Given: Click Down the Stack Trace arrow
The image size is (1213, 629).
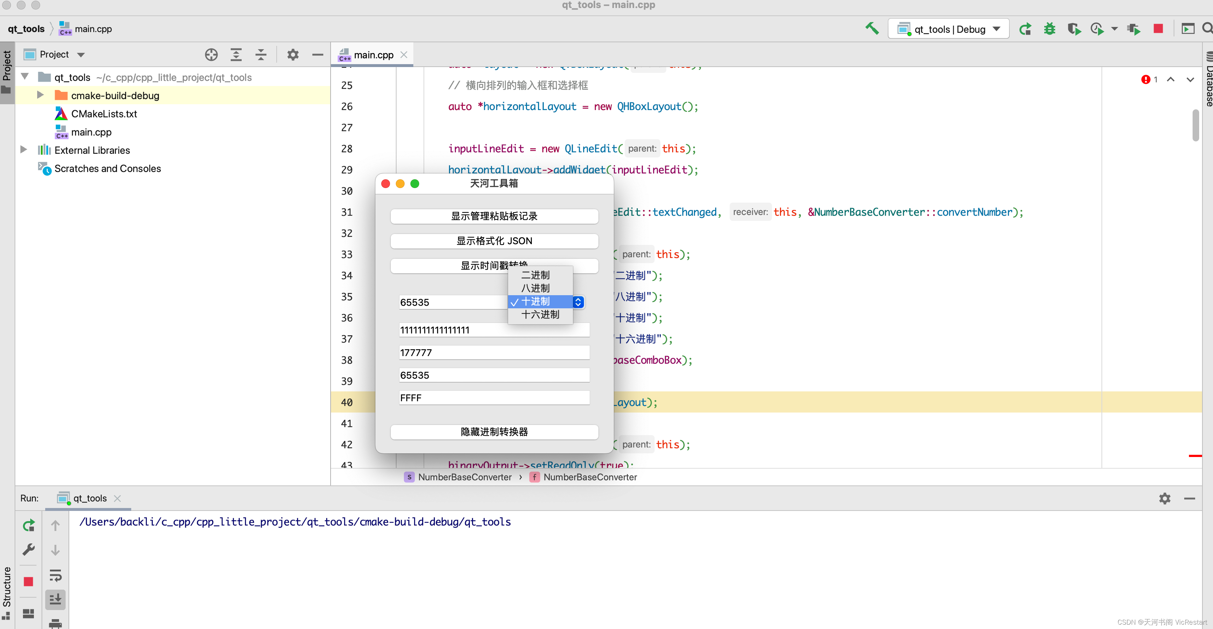Looking at the screenshot, I should tap(55, 550).
